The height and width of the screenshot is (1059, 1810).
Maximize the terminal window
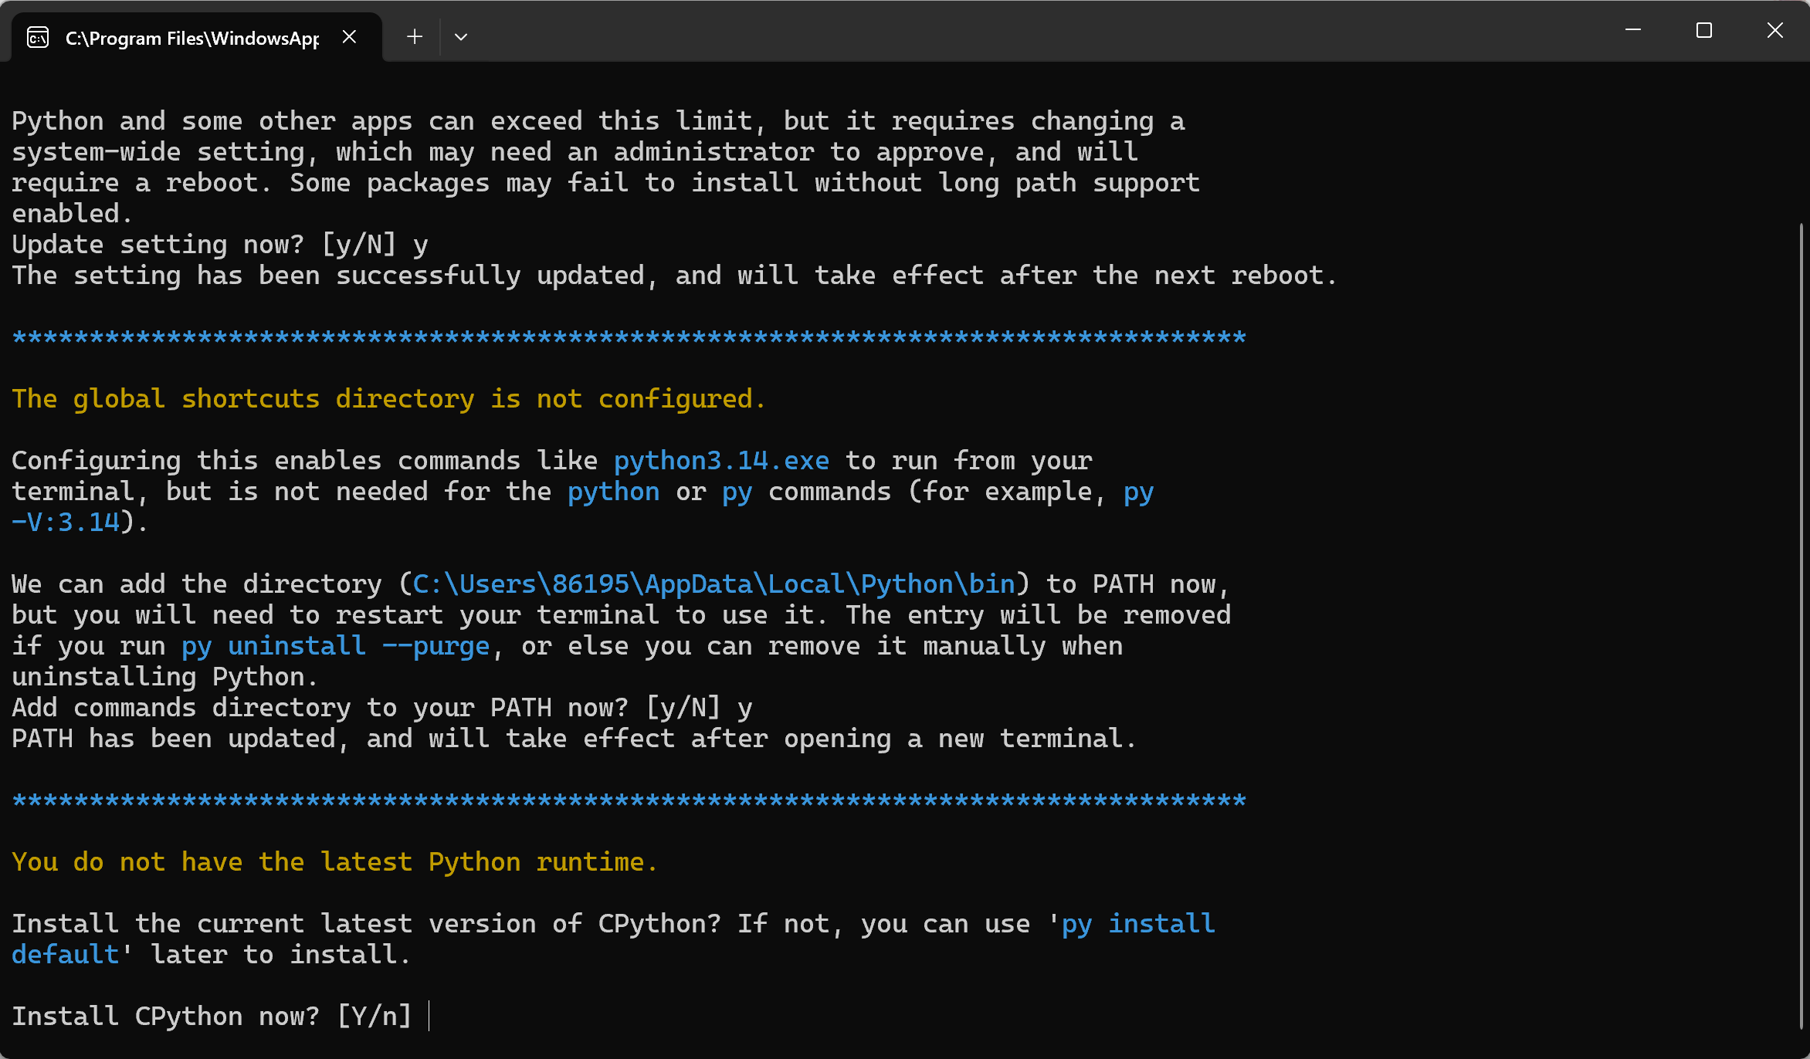click(x=1703, y=30)
